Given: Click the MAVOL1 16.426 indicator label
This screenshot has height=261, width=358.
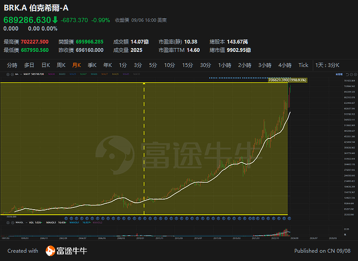Looking at the screenshot, I should (x=56, y=222).
